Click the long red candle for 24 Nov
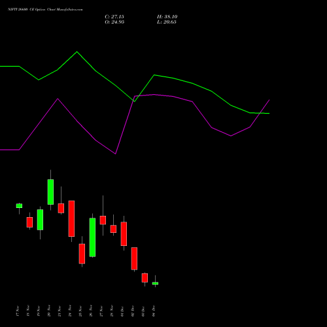The width and height of the screenshot is (327, 327). pos(71,218)
